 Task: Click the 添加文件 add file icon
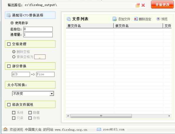pos(115,19)
